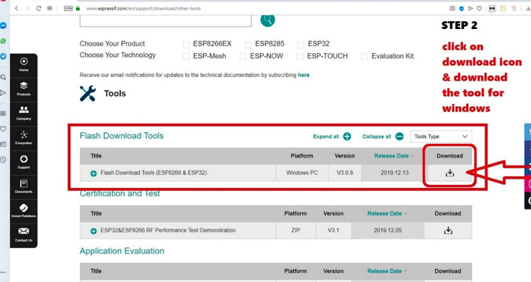Click the 'Windows PC' platform cell

[x=302, y=172]
